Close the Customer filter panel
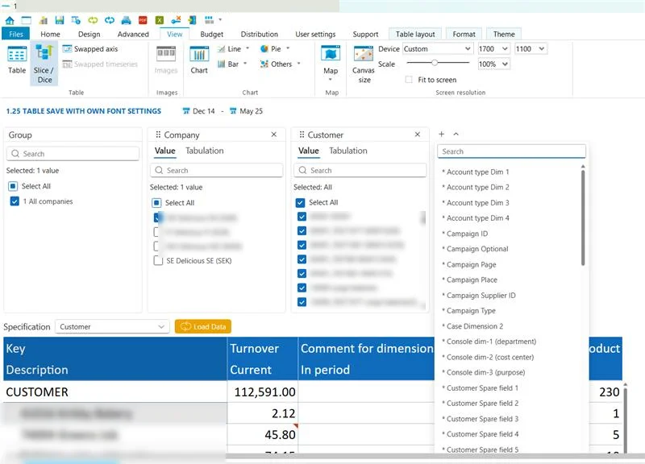Image resolution: width=645 pixels, height=464 pixels. [418, 135]
